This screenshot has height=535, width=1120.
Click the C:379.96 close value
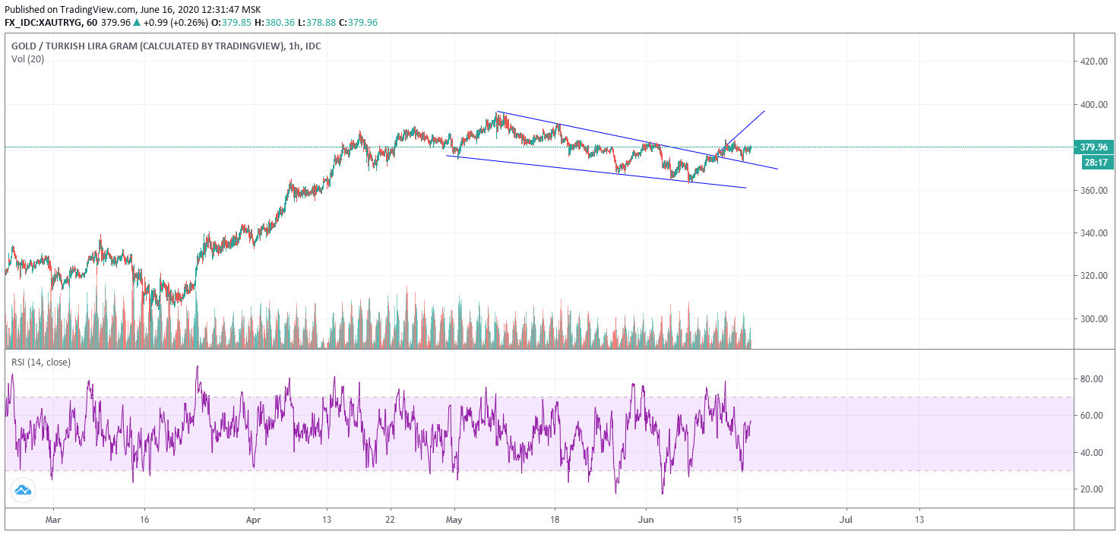358,22
